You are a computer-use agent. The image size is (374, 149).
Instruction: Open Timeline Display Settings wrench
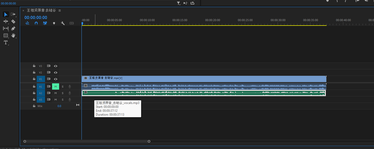pos(63,23)
